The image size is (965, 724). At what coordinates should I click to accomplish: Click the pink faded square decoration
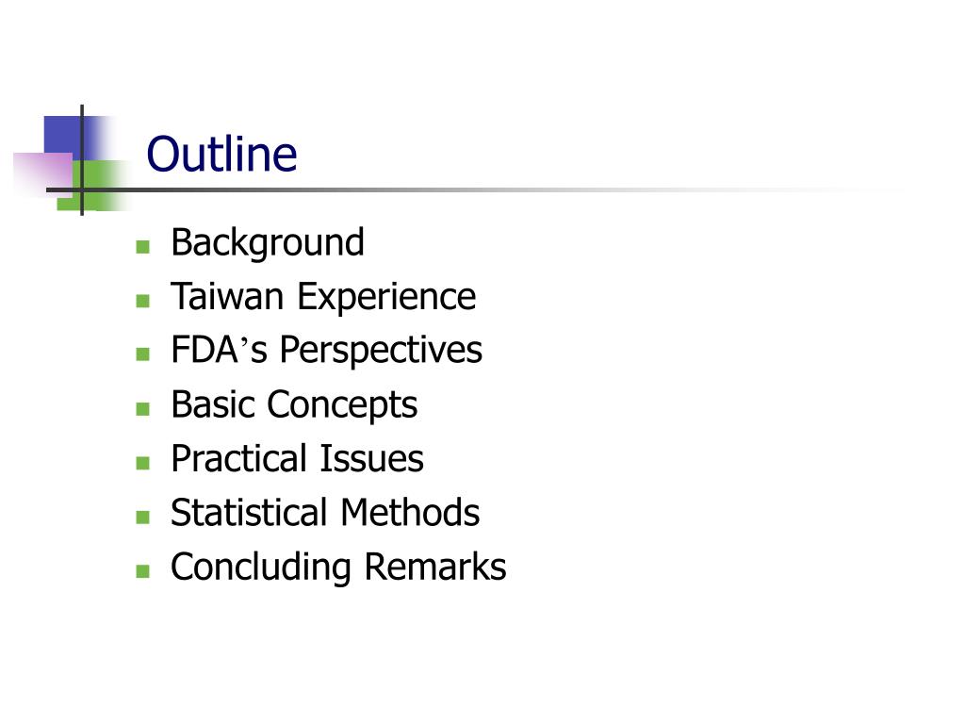coord(43,173)
